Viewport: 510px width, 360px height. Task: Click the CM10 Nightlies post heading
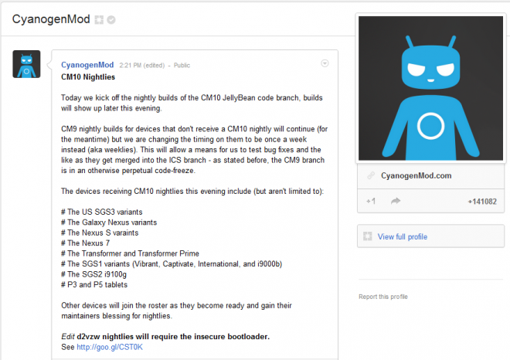[88, 77]
